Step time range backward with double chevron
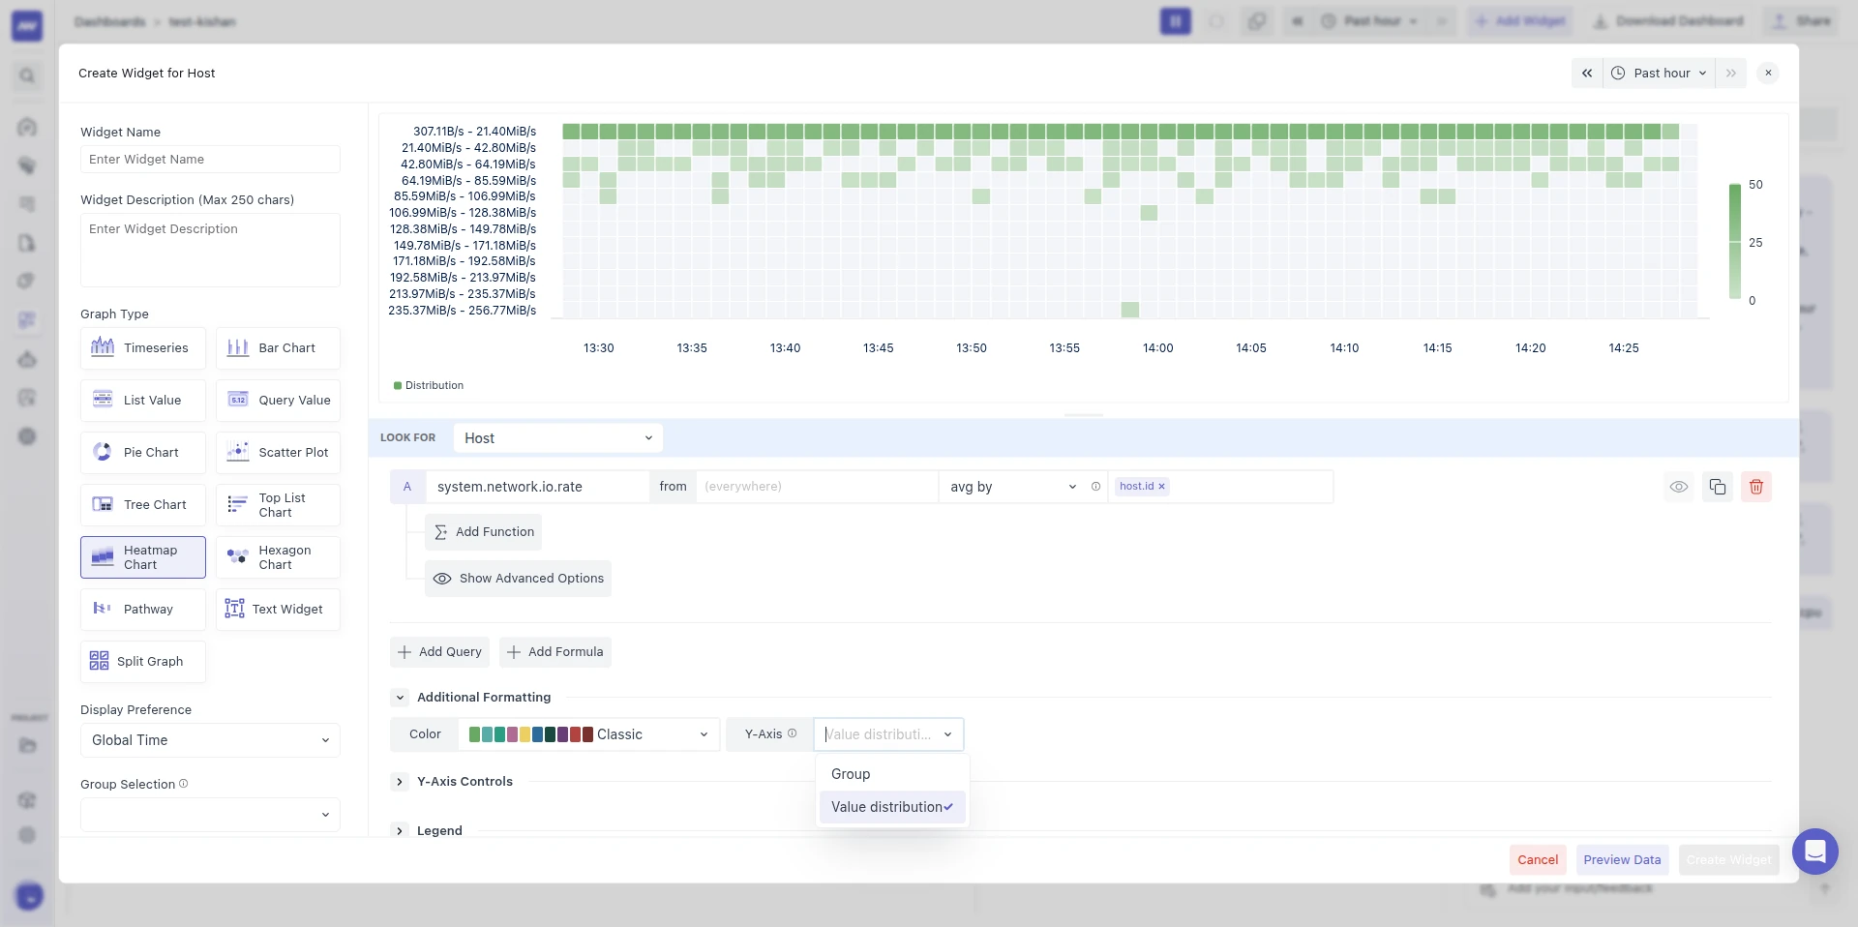 click(1587, 73)
